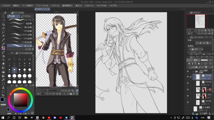Open the フィルター menu
Viewport: 214px width, 120px height.
coord(89,5)
